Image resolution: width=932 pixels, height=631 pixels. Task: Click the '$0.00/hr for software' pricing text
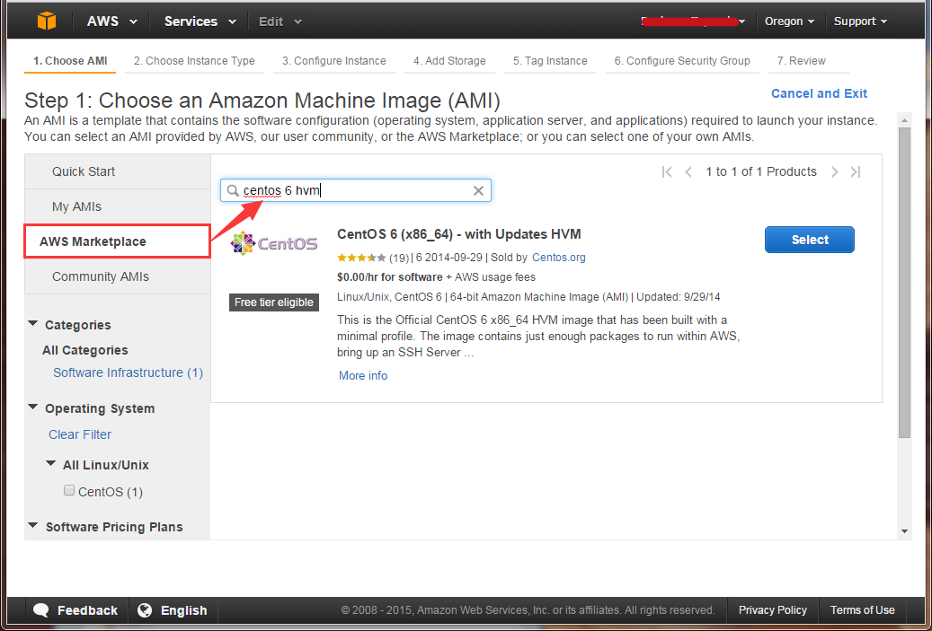pos(389,277)
